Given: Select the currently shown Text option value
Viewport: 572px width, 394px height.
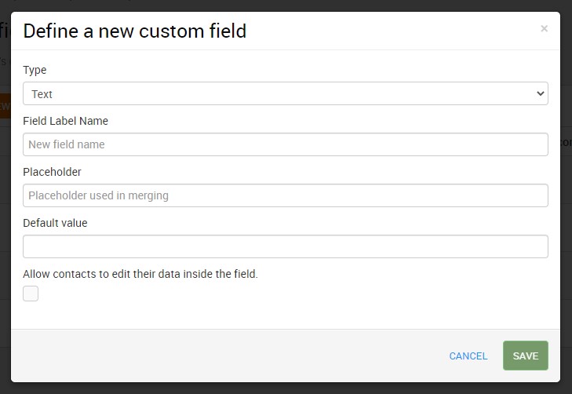Looking at the screenshot, I should click(x=42, y=94).
